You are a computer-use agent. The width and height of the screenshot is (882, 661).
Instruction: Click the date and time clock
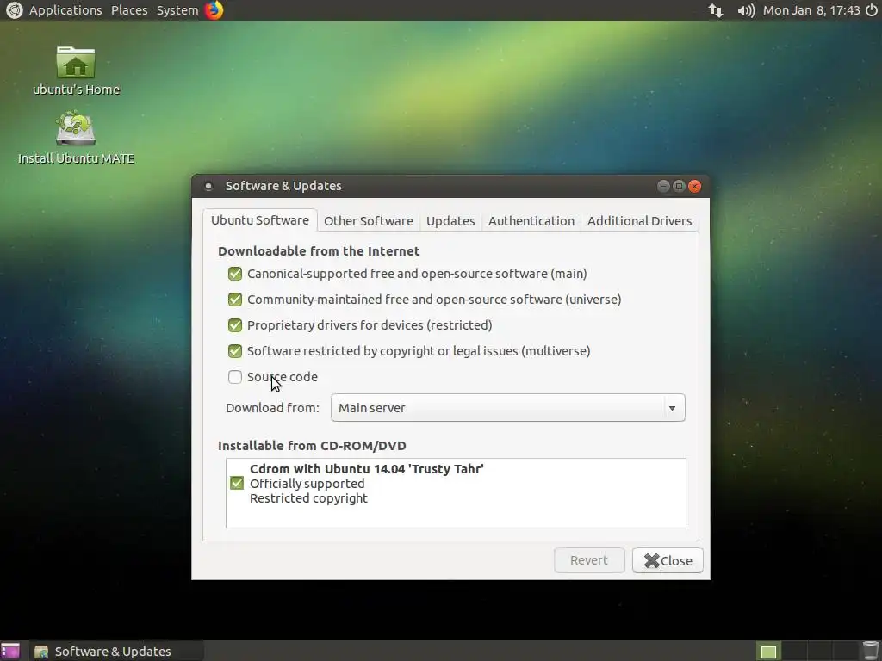811,10
